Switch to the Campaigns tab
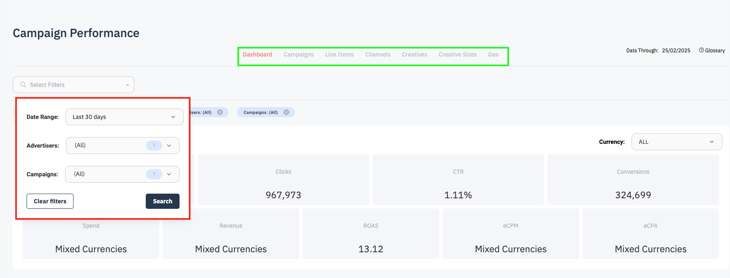The height and width of the screenshot is (278, 730). pyautogui.click(x=298, y=55)
